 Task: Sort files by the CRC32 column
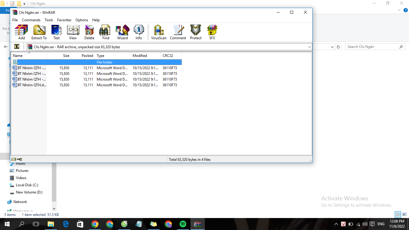pyautogui.click(x=171, y=56)
